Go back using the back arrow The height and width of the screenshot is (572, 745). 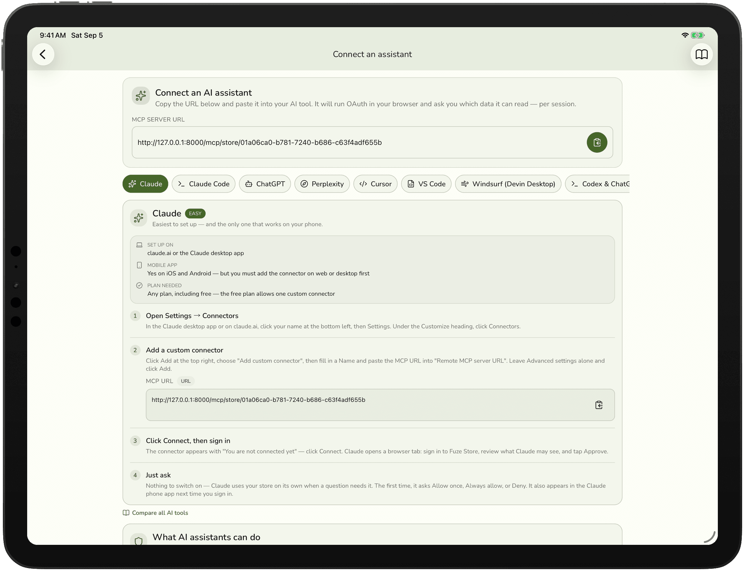(43, 54)
